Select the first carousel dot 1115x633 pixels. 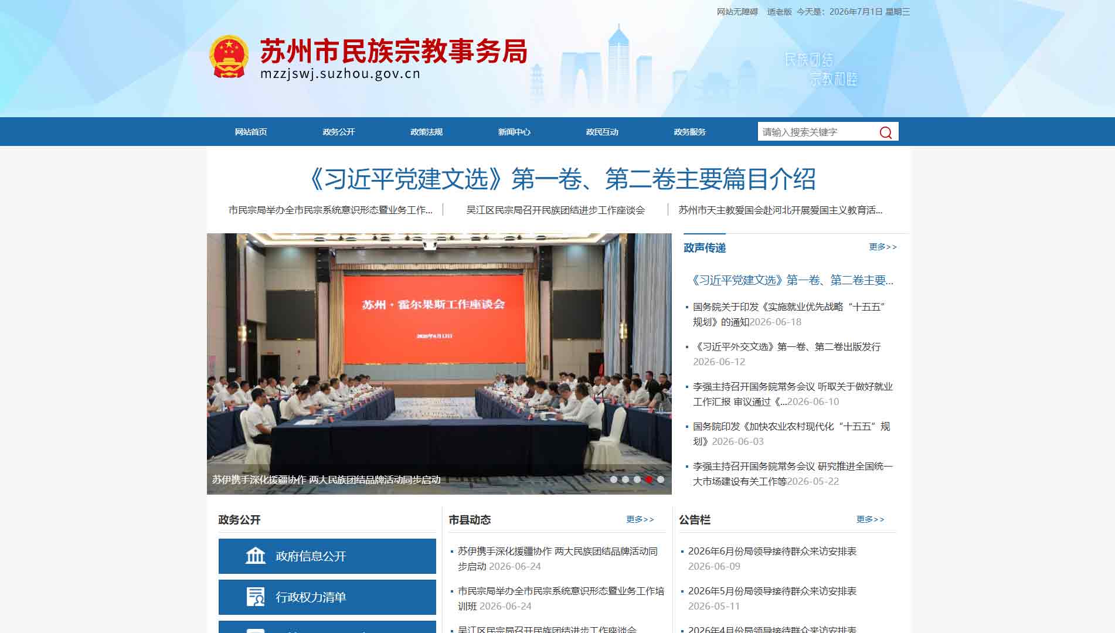pyautogui.click(x=614, y=479)
